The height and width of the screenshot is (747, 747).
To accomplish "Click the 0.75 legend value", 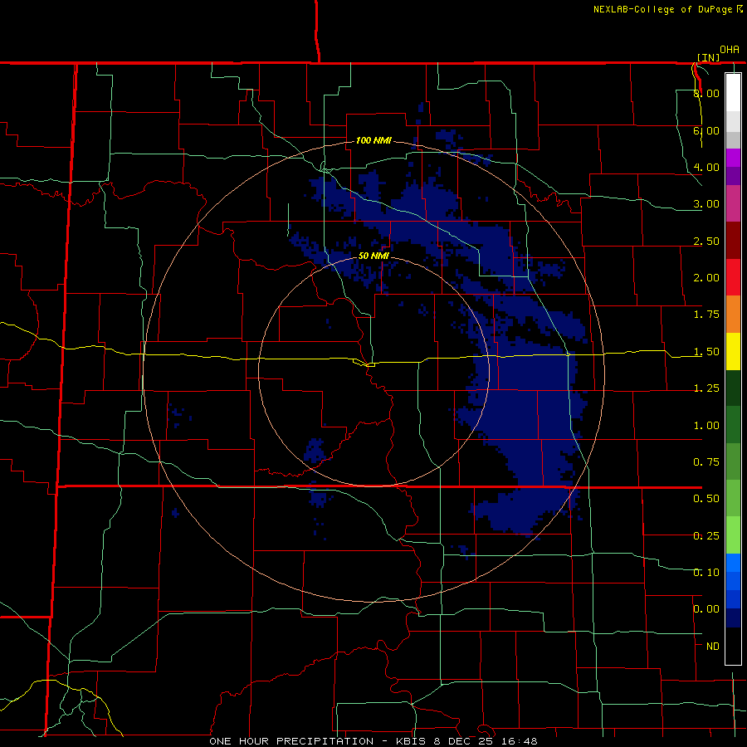I will click(x=706, y=462).
